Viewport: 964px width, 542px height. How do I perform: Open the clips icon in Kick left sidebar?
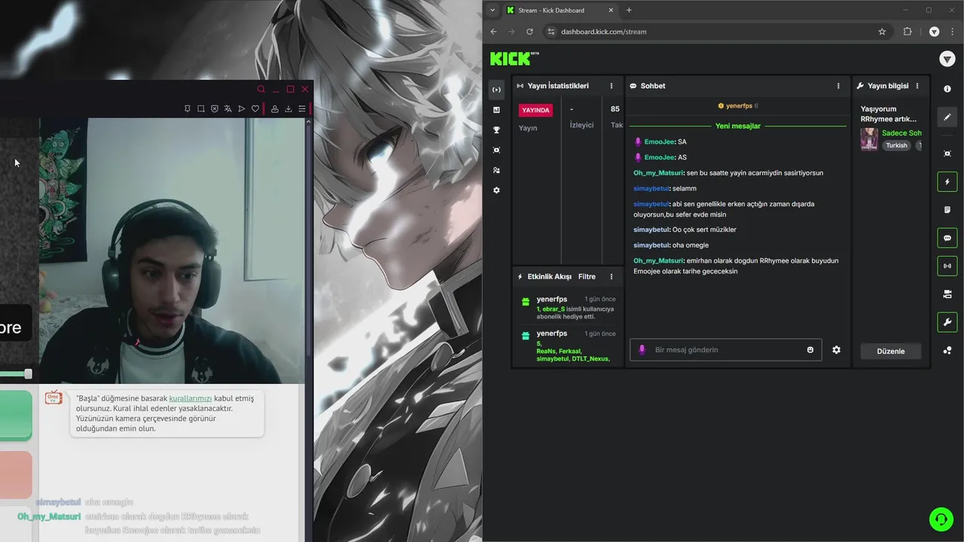(x=496, y=151)
